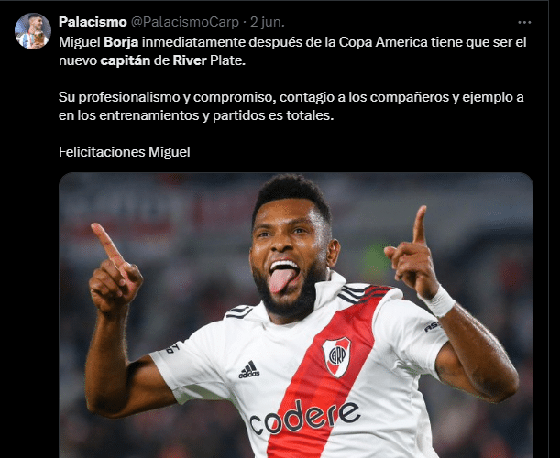Image resolution: width=560 pixels, height=458 pixels.
Task: Open the Palacismo display name link
Action: (93, 22)
